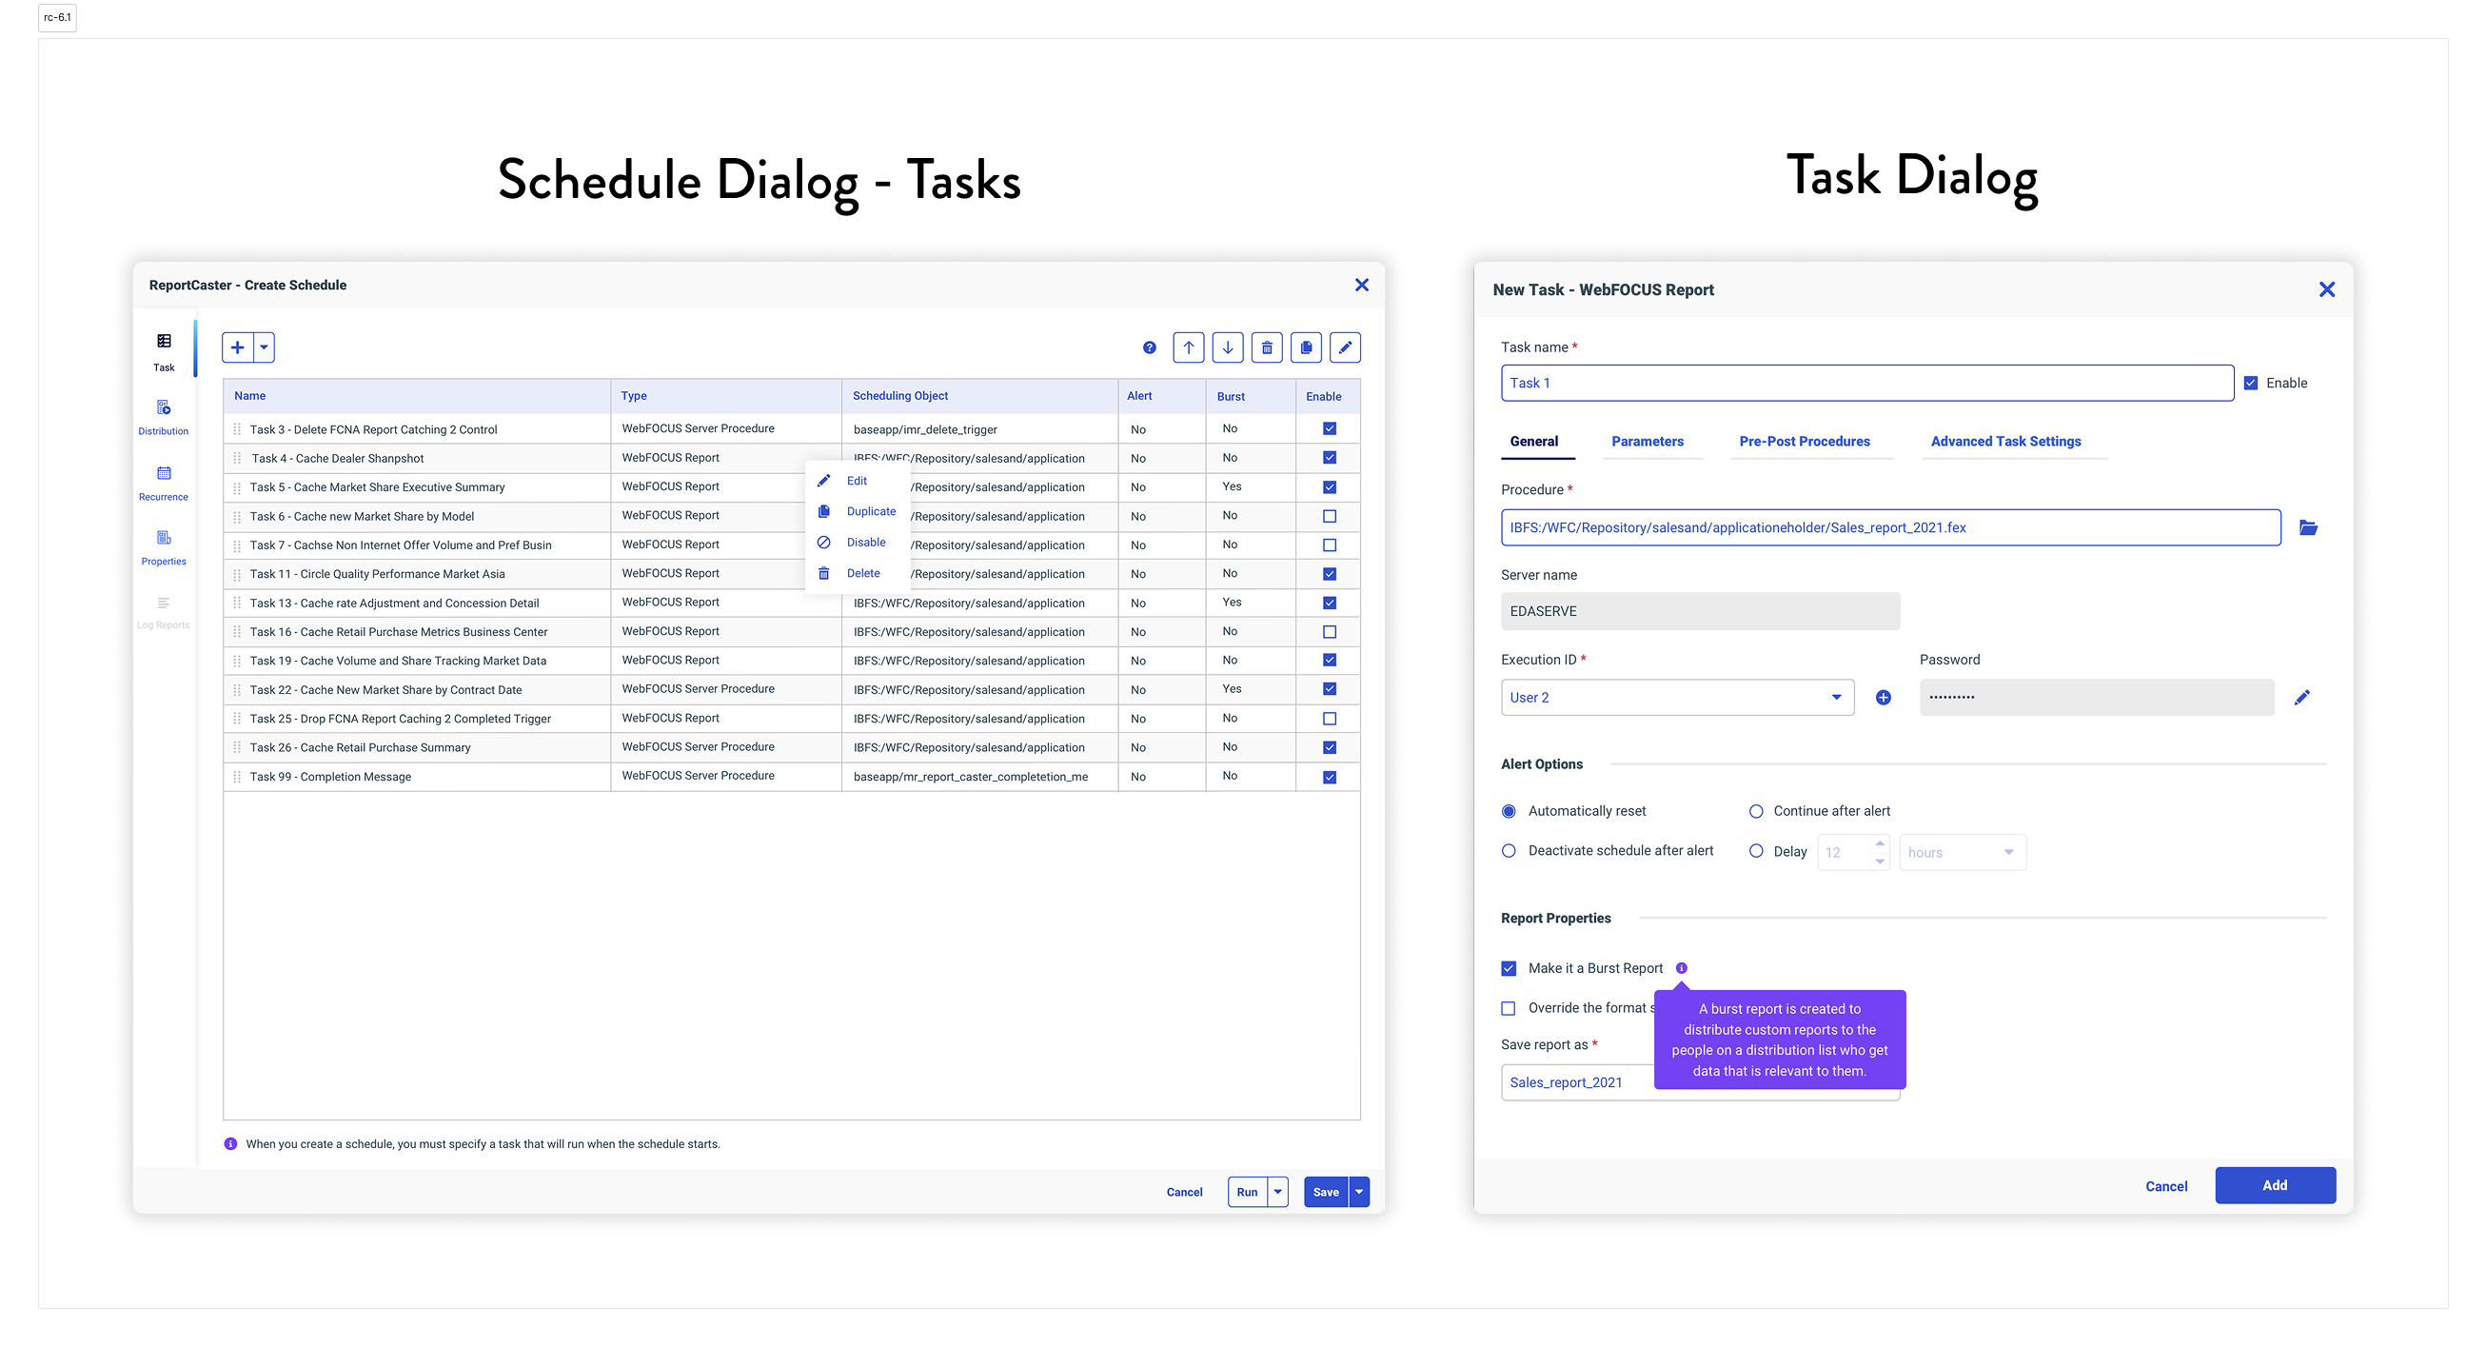Close the Create Schedule dialog

coord(1361,285)
